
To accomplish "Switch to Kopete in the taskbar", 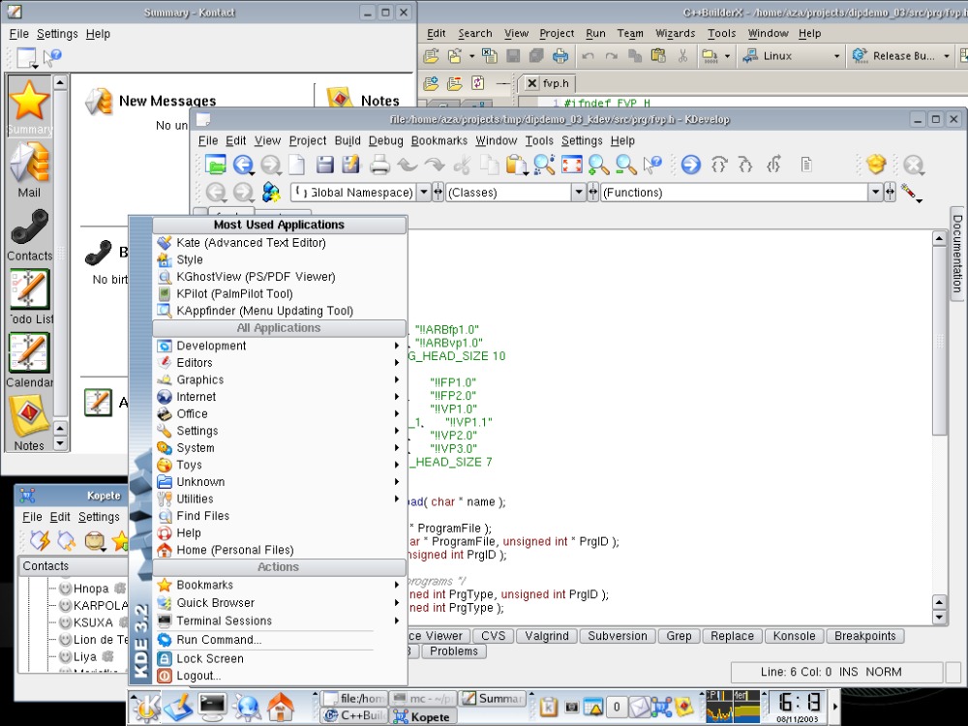I will tap(423, 716).
